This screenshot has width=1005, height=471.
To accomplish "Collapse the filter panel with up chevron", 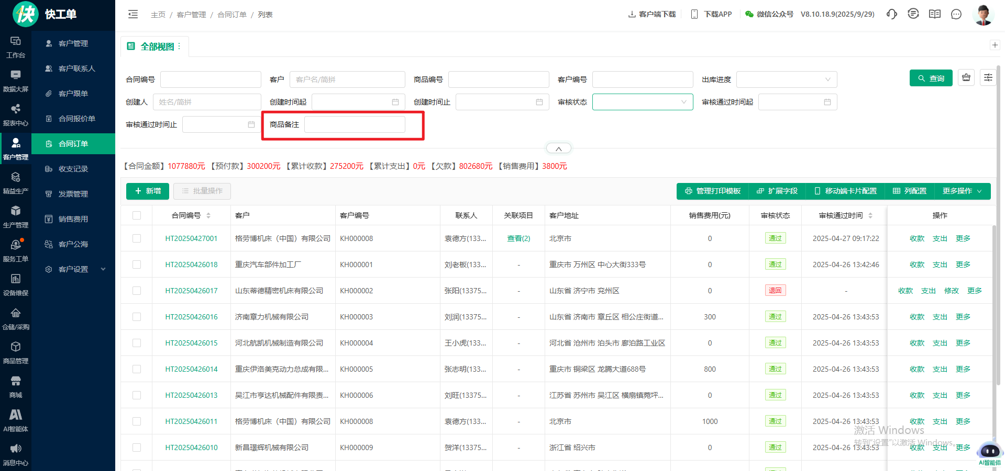I will click(558, 149).
